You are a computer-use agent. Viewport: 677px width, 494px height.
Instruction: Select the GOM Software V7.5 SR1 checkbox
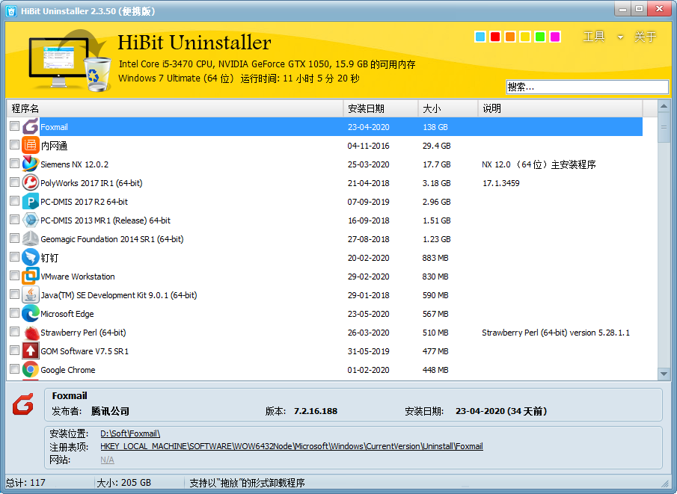coord(15,351)
